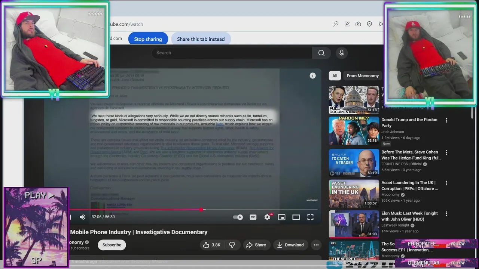Screen dimensions: 479x269
Task: Select the All filter chip
Action: (335, 75)
